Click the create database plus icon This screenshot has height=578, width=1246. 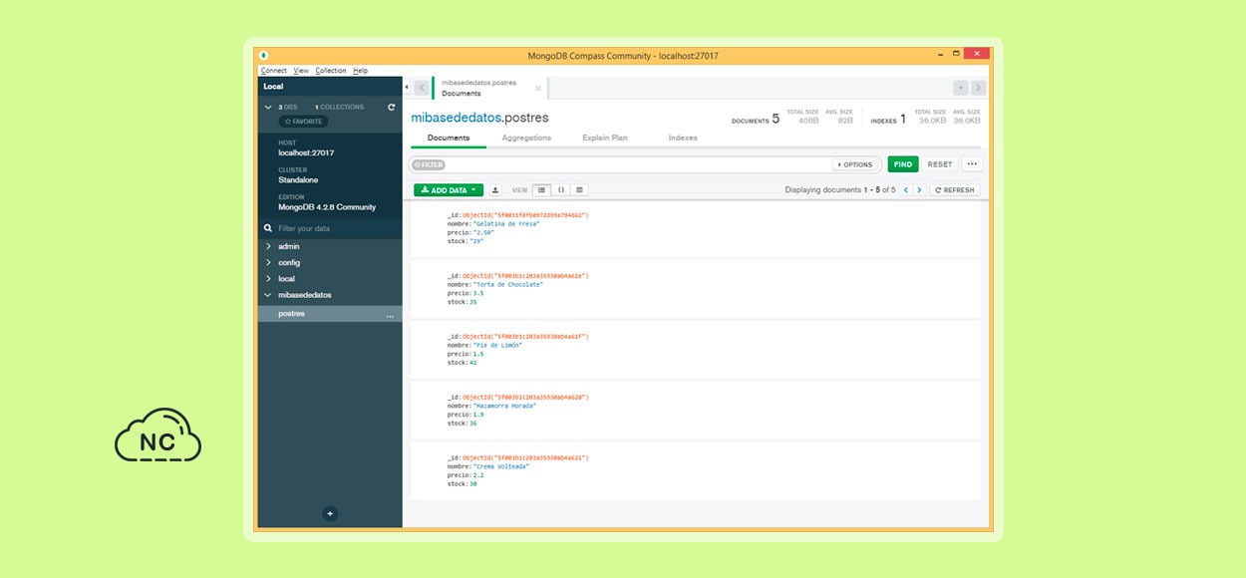point(331,514)
